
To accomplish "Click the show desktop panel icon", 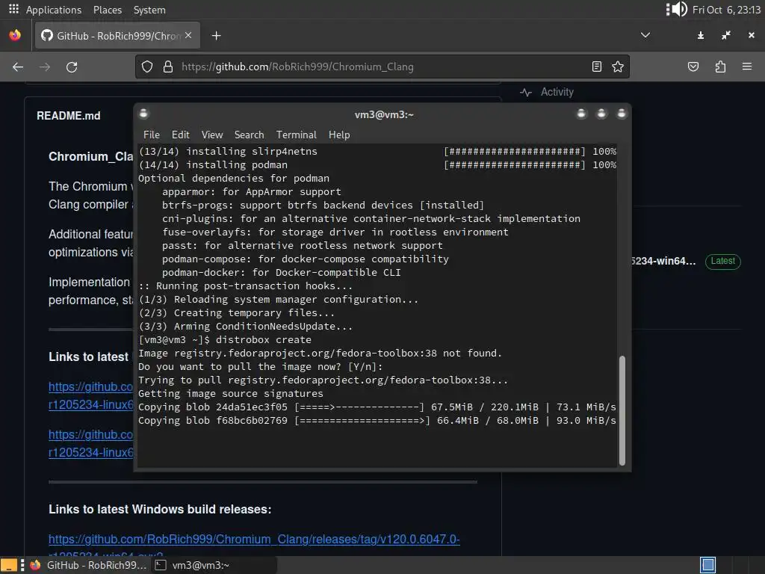I will [x=8, y=565].
